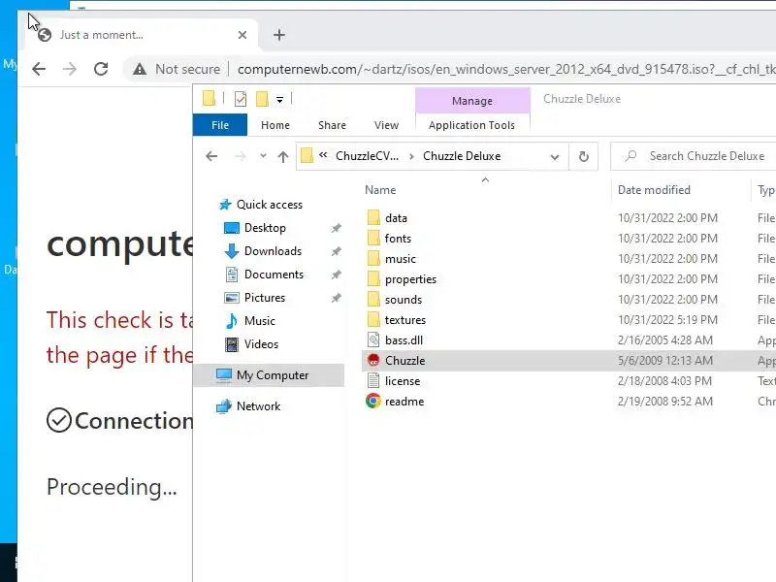Click date 10/31/2022 5:19 PM
776x582 pixels.
[x=667, y=320]
